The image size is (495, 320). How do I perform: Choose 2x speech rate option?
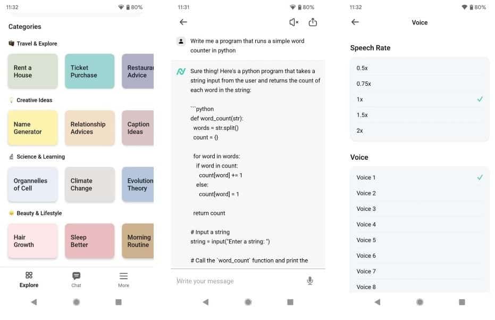coord(419,130)
